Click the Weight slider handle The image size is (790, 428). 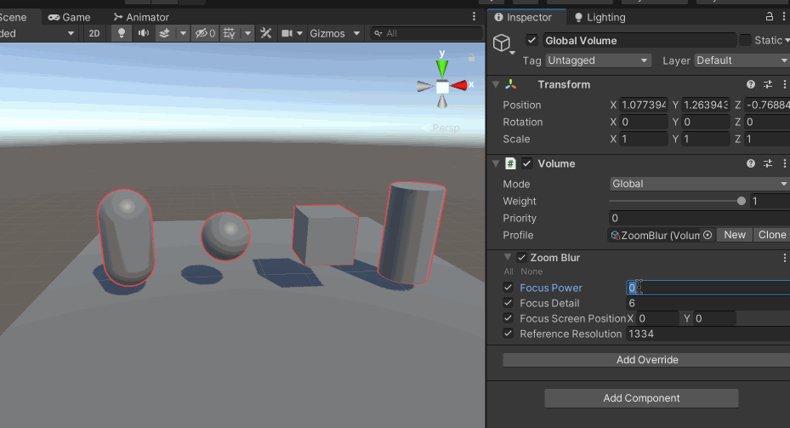[x=742, y=201]
